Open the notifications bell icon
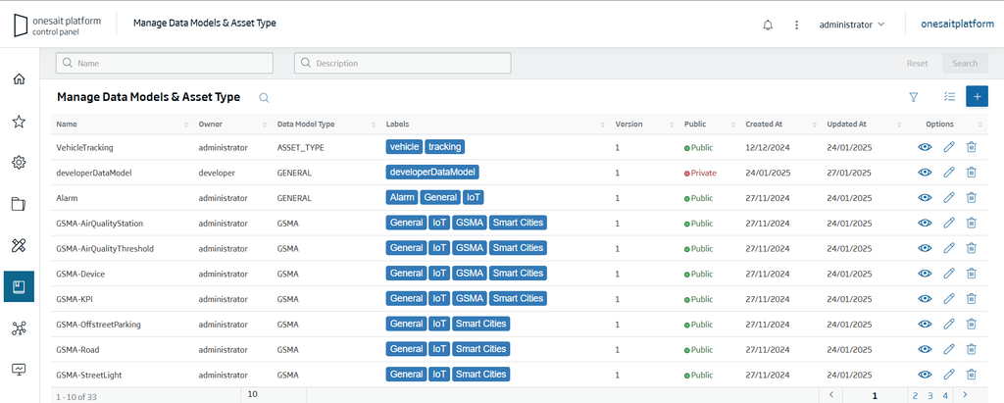 tap(768, 25)
